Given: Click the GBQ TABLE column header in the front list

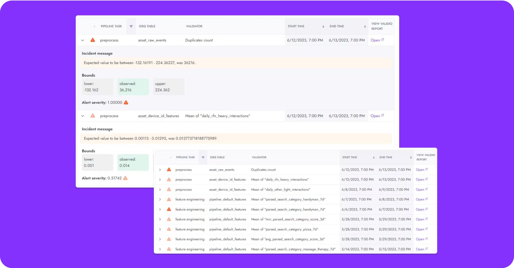Looking at the screenshot, I should click(x=217, y=157).
